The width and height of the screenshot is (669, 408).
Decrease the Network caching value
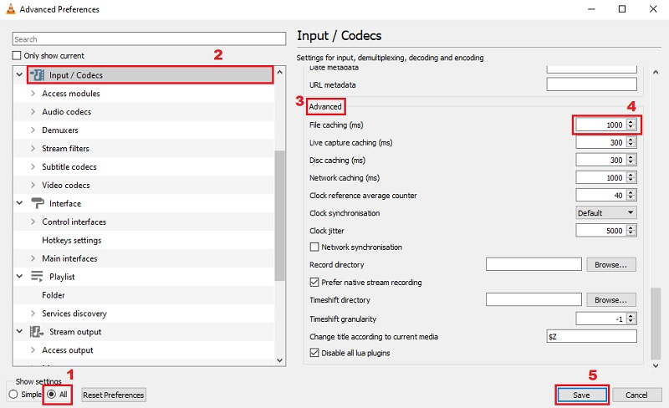coord(631,181)
